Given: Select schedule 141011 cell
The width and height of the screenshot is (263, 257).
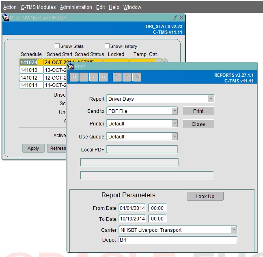Looking at the screenshot, I should pyautogui.click(x=31, y=85).
